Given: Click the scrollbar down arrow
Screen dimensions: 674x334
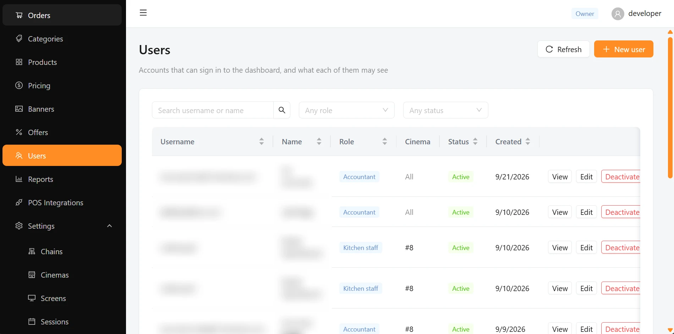Looking at the screenshot, I should pyautogui.click(x=670, y=330).
